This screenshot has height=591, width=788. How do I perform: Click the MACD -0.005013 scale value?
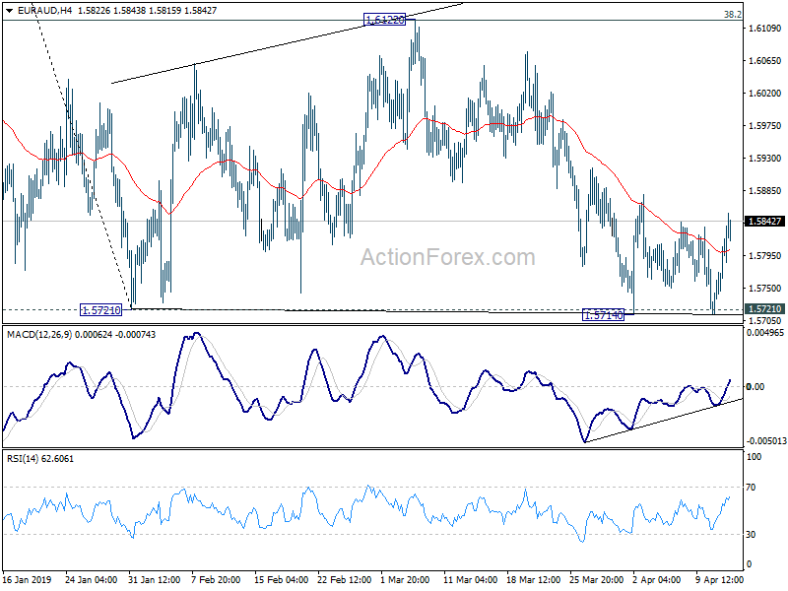[765, 441]
